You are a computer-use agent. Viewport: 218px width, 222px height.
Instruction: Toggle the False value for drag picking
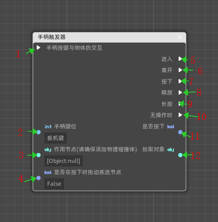click(x=54, y=184)
